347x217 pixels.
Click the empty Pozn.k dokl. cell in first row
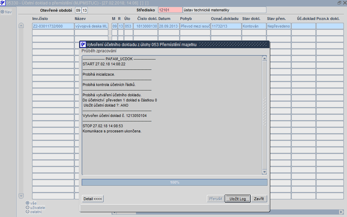point(330,26)
